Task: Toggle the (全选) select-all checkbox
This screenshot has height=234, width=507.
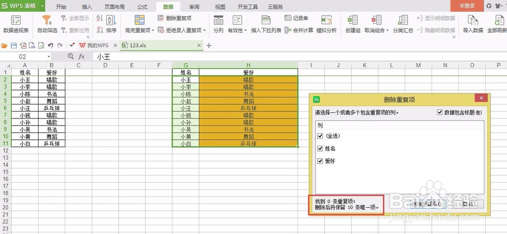Action: 320,136
